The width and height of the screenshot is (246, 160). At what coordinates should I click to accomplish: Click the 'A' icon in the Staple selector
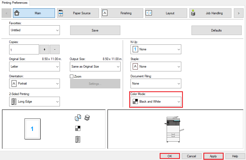[135, 67]
